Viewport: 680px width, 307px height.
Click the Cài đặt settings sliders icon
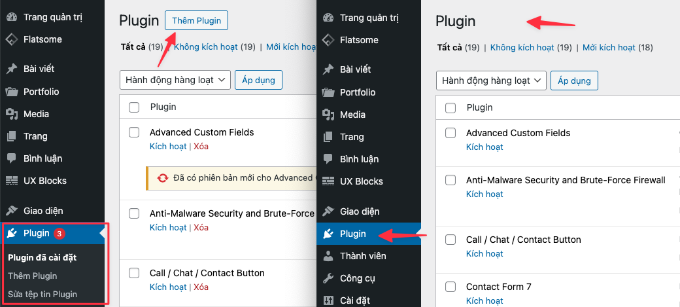point(328,300)
